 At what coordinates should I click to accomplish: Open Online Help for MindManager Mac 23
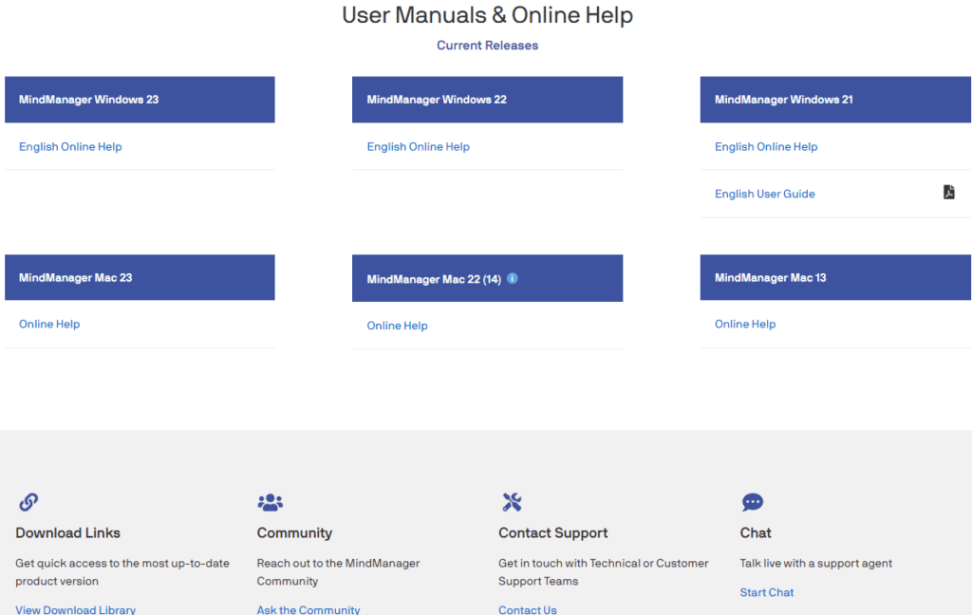(x=49, y=325)
